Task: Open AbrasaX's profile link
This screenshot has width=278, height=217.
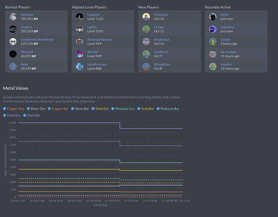Action: click(27, 52)
